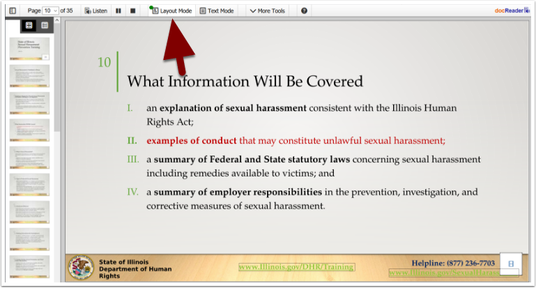Click the floating page icon button
536x288 pixels.
coord(511,263)
